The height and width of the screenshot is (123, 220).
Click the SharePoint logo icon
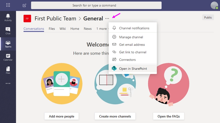[114, 68]
